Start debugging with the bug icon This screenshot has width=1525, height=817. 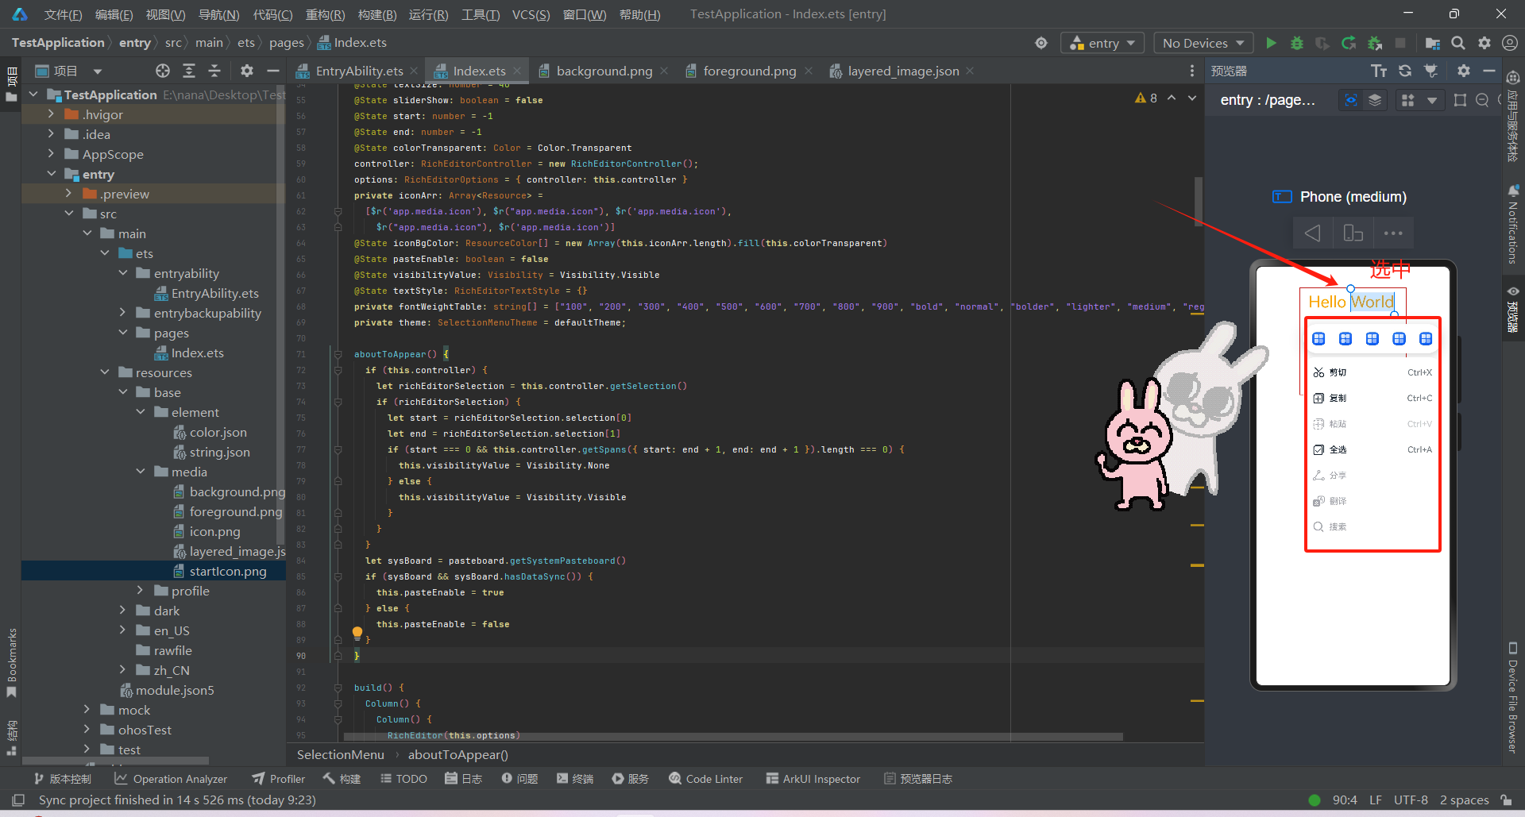[x=1297, y=43]
